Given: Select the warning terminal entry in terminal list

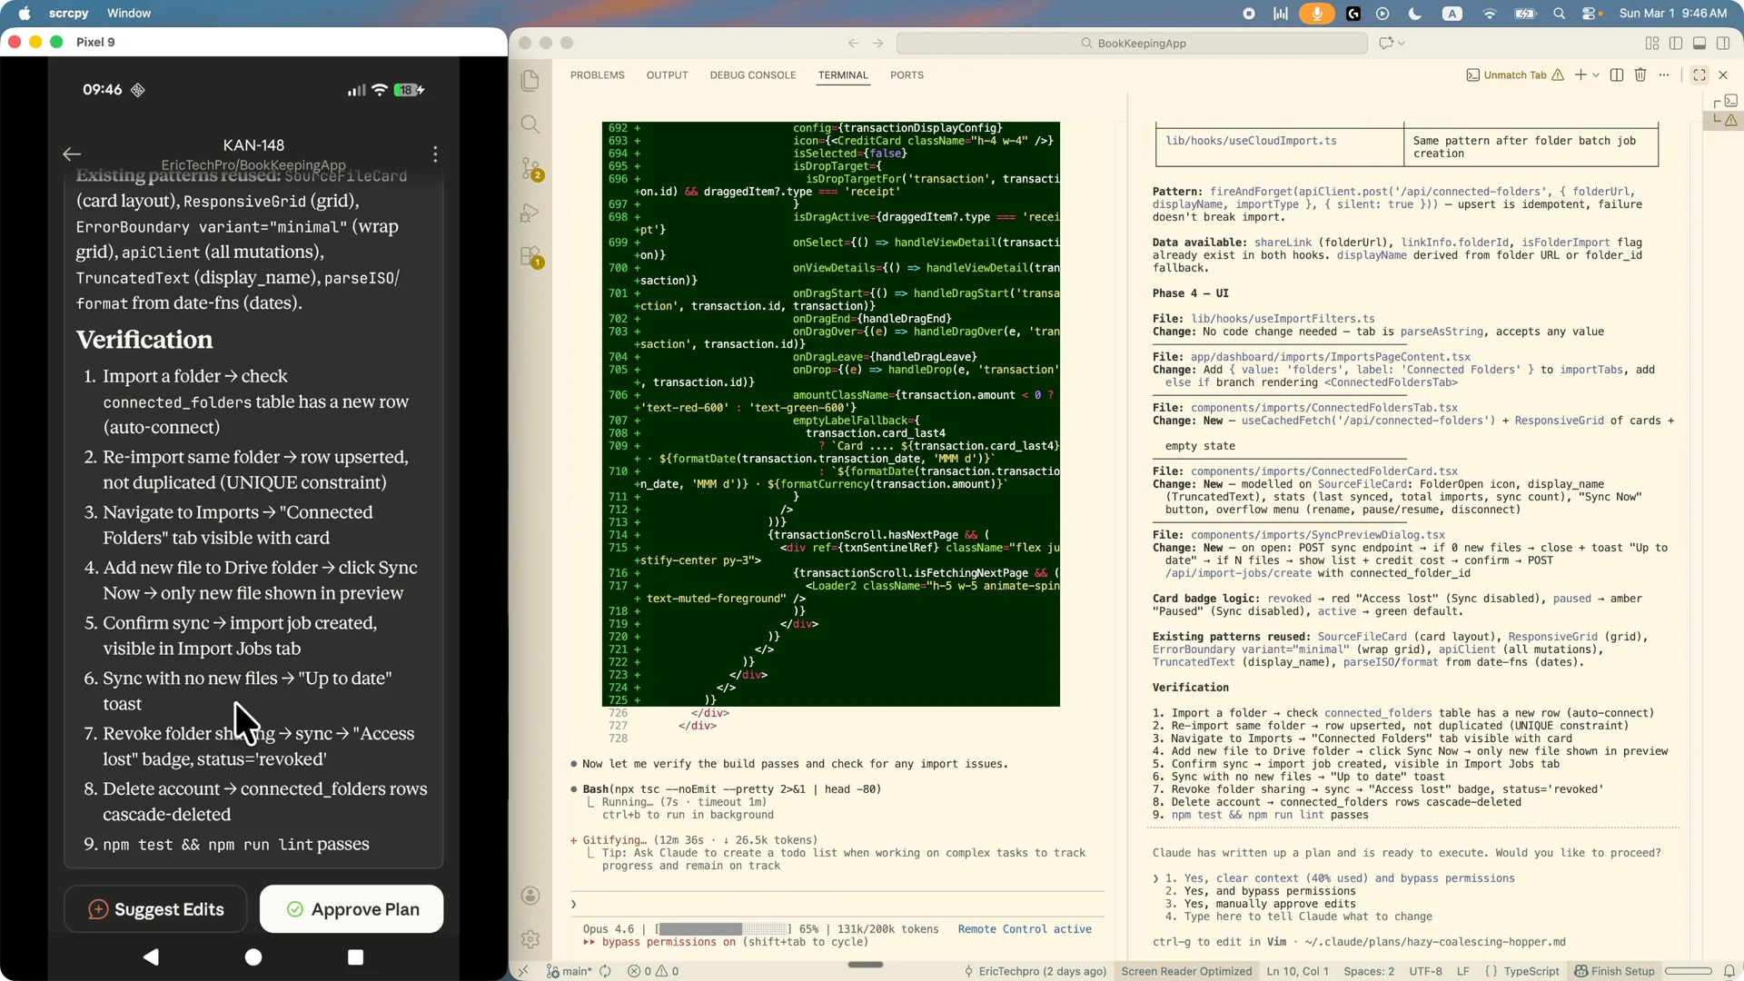Looking at the screenshot, I should [x=1725, y=120].
